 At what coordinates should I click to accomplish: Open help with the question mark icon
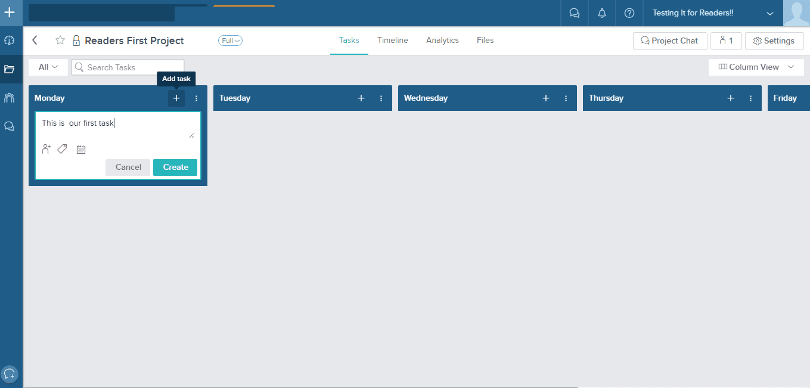pos(629,13)
